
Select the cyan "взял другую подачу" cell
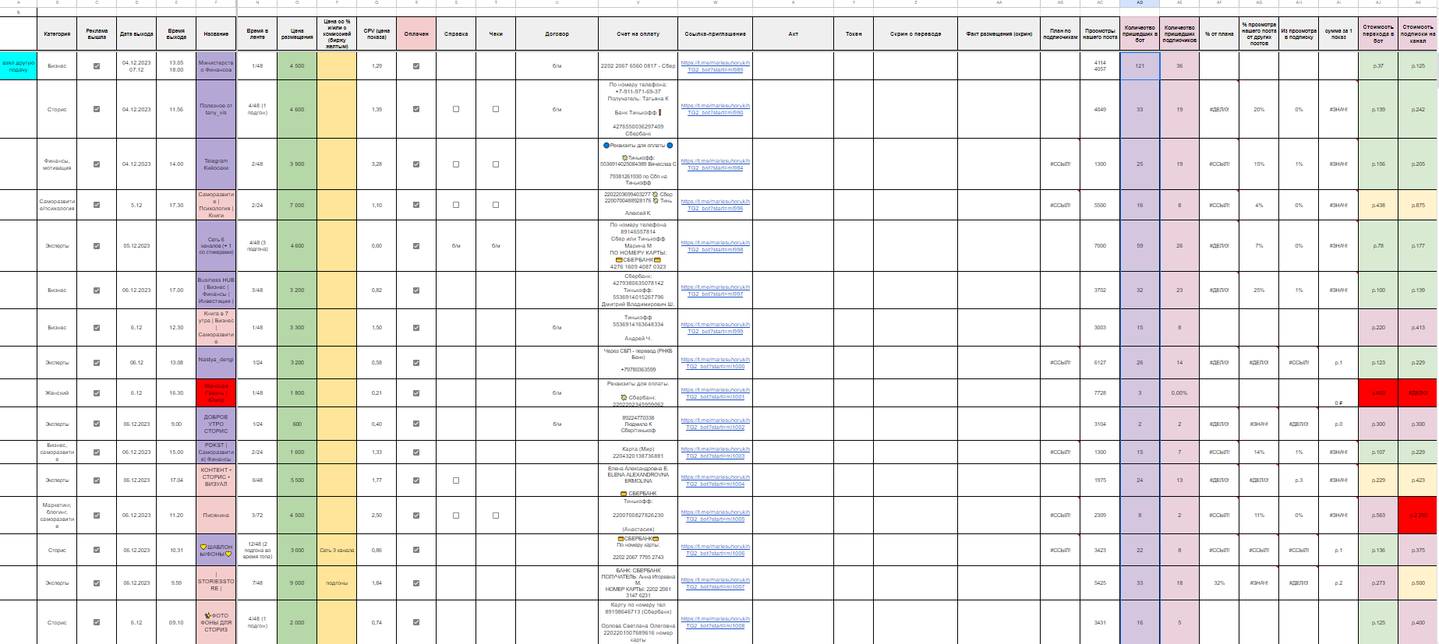[x=19, y=66]
